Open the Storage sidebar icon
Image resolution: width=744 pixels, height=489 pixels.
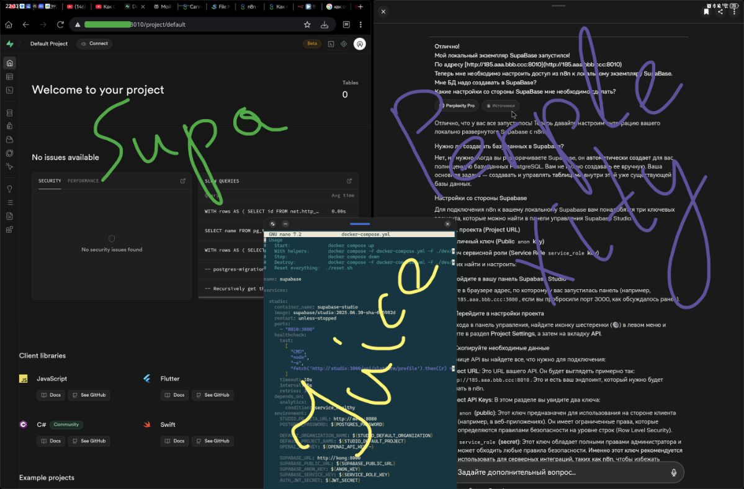coord(9,140)
